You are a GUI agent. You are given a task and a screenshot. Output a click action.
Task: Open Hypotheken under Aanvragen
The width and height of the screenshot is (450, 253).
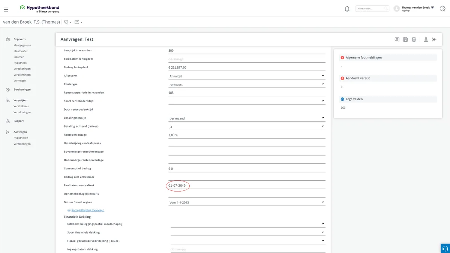pyautogui.click(x=21, y=138)
